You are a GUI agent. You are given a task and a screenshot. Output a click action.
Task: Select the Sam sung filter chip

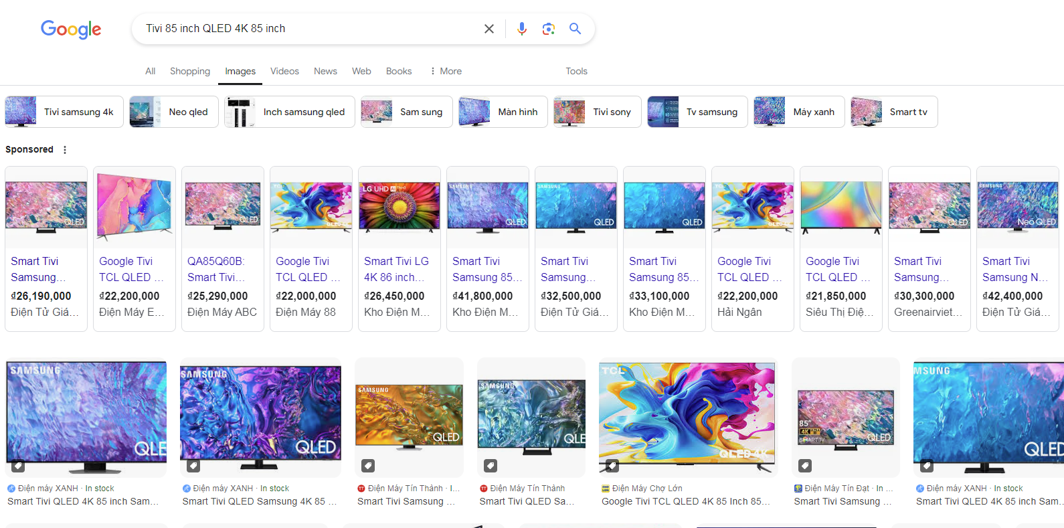(x=407, y=112)
